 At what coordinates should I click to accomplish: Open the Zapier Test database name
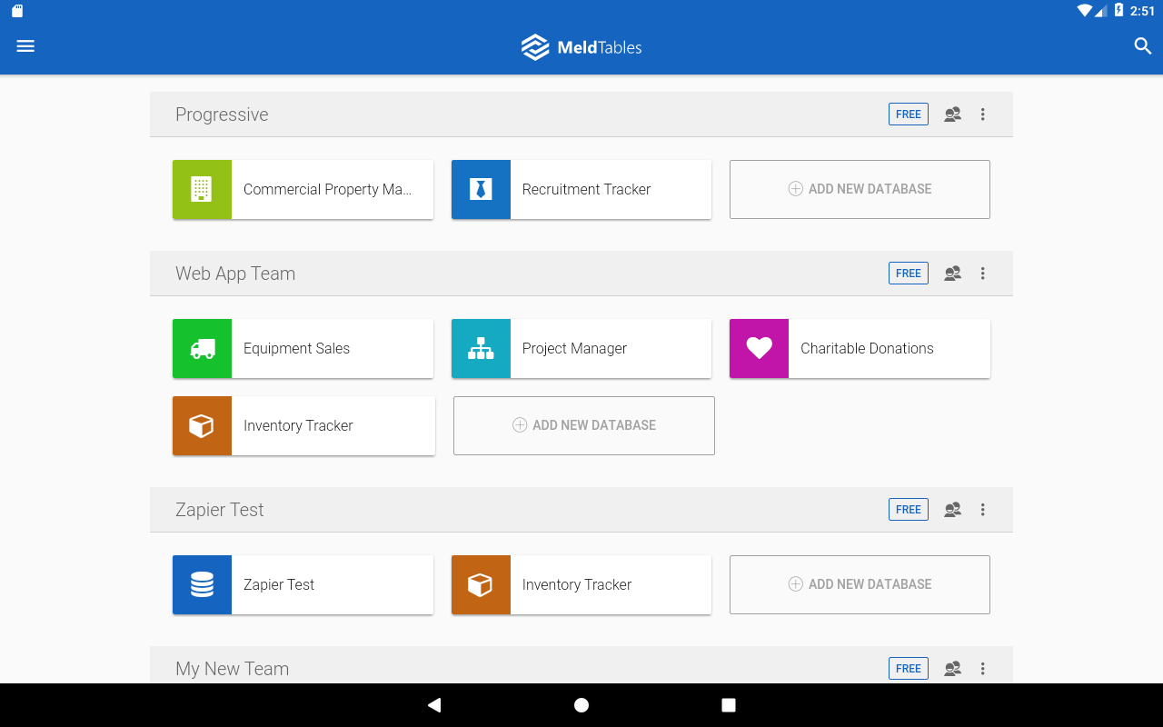click(279, 585)
